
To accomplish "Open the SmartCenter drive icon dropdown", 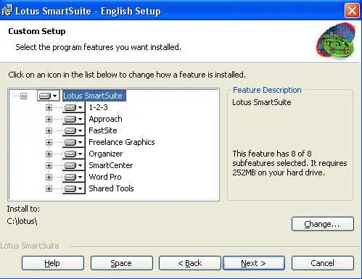I will (74, 165).
